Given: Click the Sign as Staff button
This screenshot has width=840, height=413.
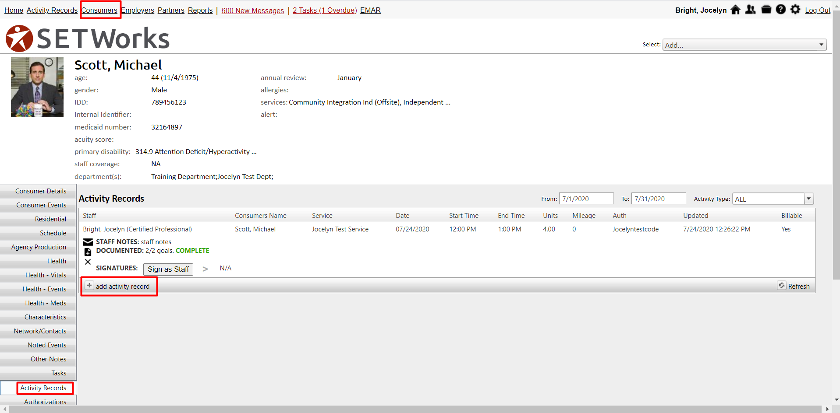Looking at the screenshot, I should (x=168, y=269).
